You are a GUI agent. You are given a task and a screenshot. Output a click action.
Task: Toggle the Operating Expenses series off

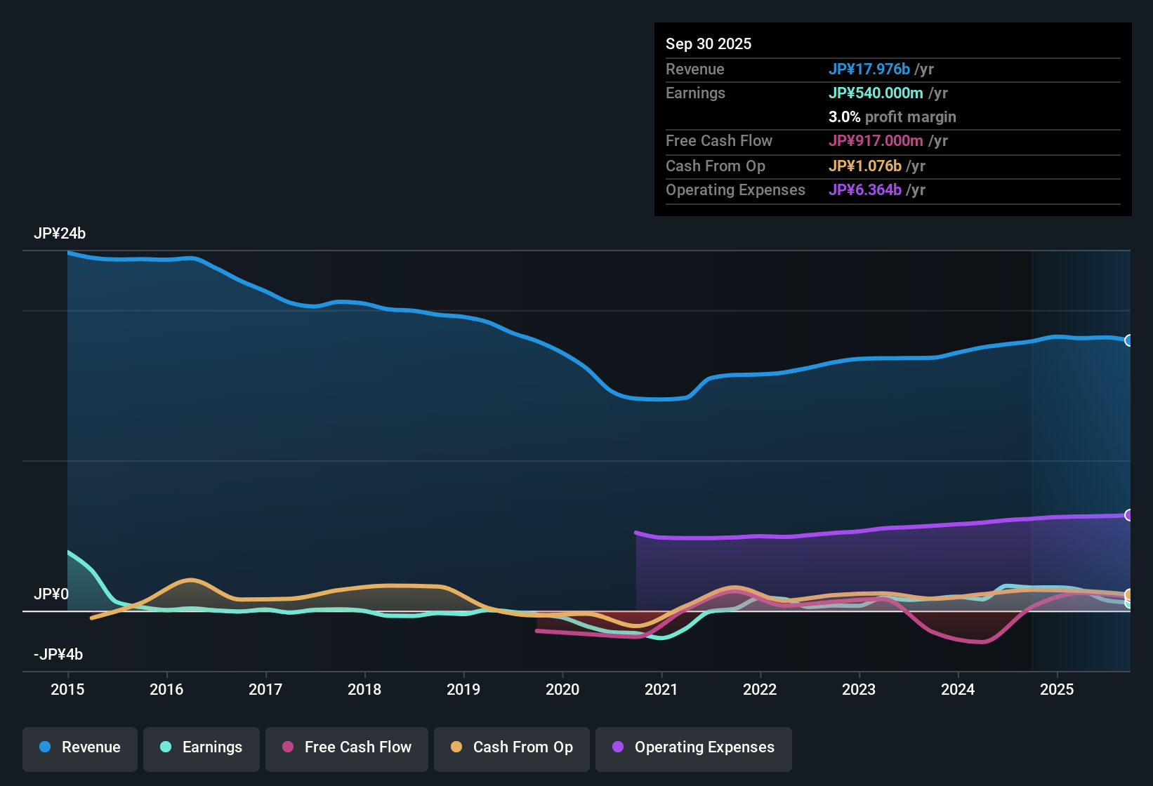[x=693, y=748]
